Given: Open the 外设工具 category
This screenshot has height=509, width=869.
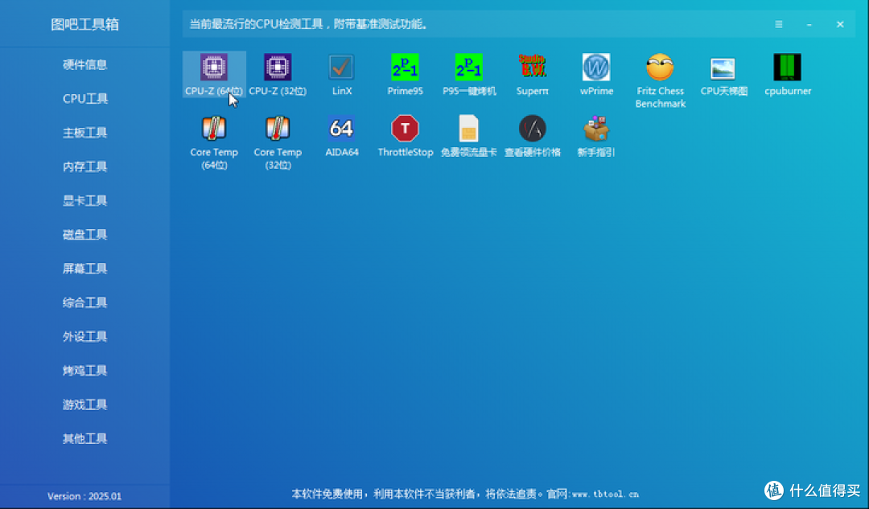Looking at the screenshot, I should [84, 337].
